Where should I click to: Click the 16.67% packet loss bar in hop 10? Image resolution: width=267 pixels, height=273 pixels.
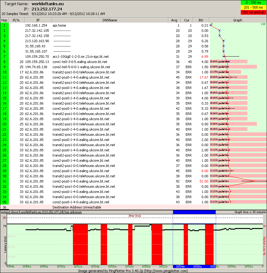click(226, 72)
